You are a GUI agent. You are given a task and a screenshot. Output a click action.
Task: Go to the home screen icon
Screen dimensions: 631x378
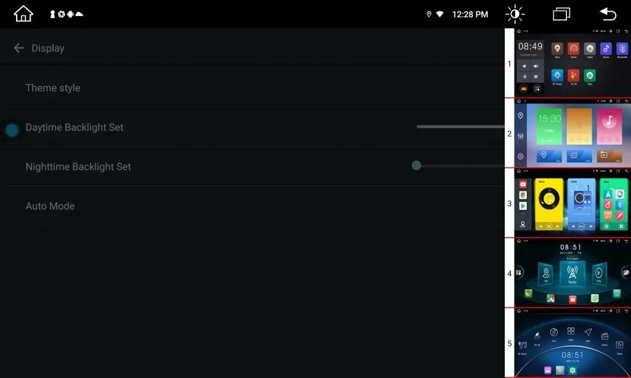(23, 14)
